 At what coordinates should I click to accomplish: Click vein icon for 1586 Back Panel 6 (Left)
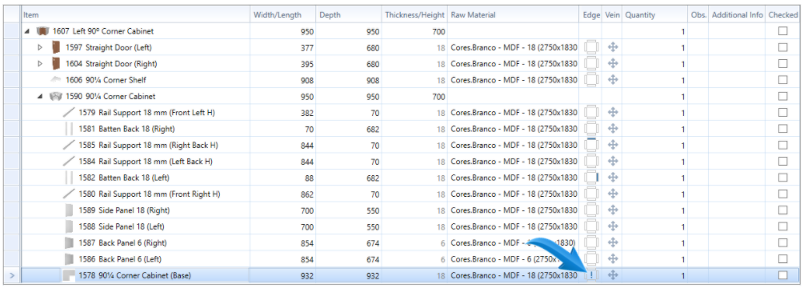(x=613, y=259)
